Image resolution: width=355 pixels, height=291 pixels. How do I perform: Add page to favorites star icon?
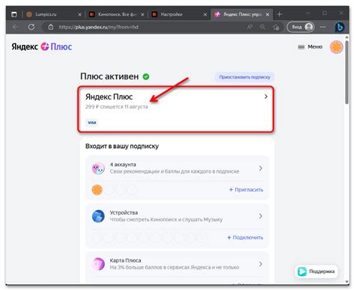point(276,27)
